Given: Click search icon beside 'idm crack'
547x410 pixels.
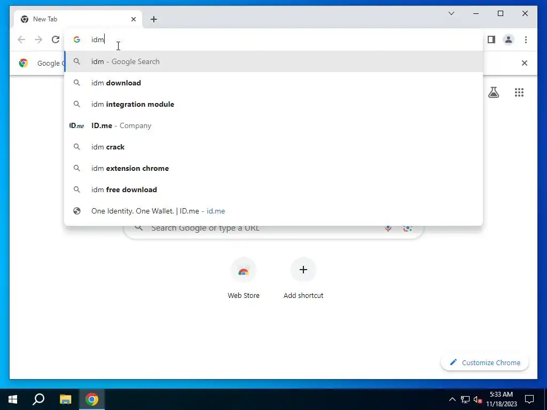Looking at the screenshot, I should click(x=77, y=147).
